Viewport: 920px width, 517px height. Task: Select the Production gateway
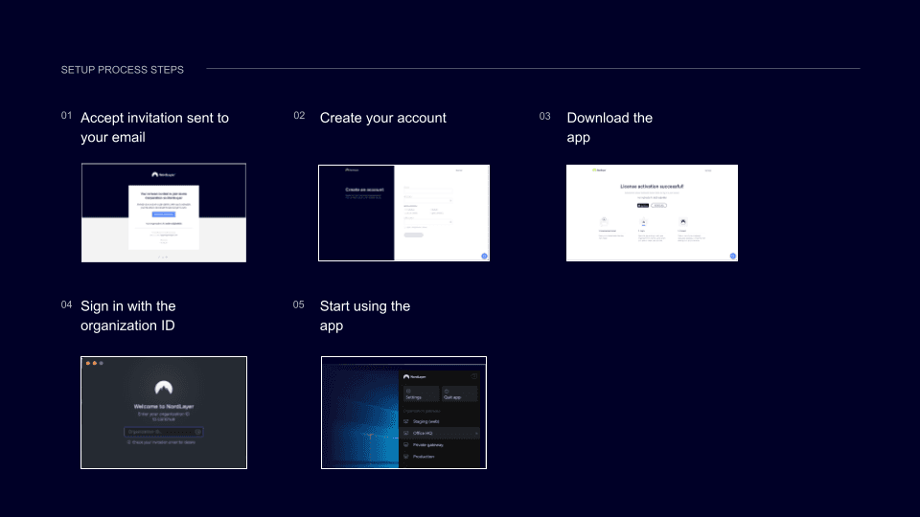pyautogui.click(x=440, y=457)
